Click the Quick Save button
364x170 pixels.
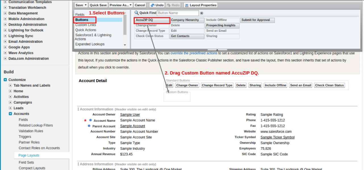pyautogui.click(x=98, y=5)
